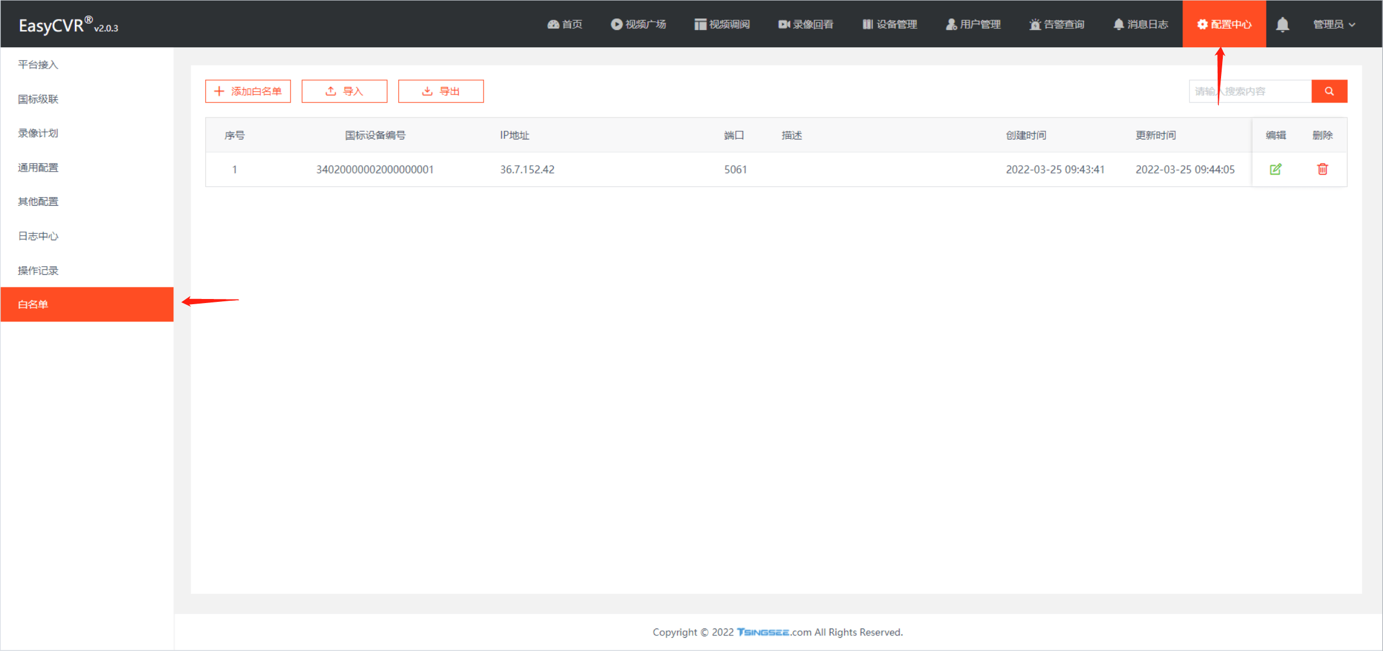The width and height of the screenshot is (1383, 651).
Task: Open 视频广场 video plaza
Action: (638, 24)
